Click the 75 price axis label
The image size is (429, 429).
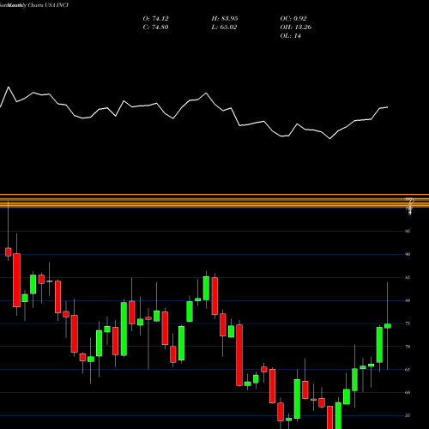pos(408,323)
